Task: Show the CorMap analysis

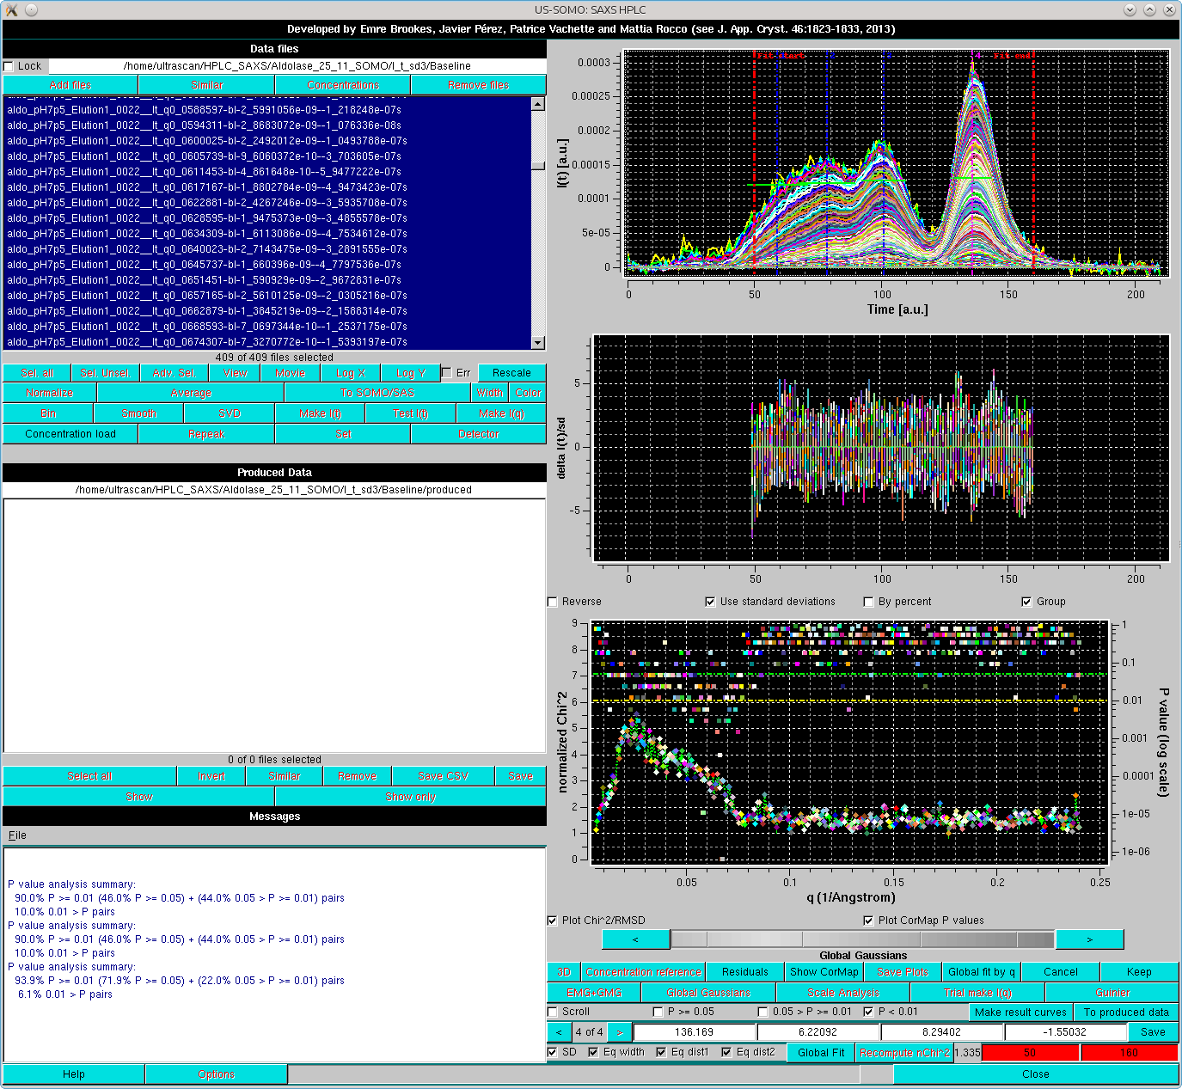Action: tap(824, 971)
